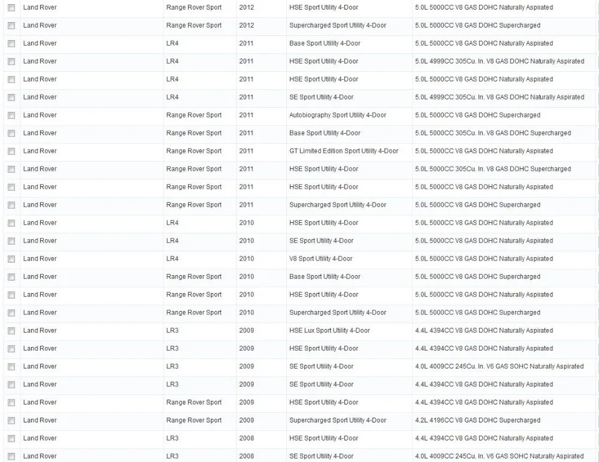Check the 2010 Range Rover Sport Base row box

coord(11,277)
